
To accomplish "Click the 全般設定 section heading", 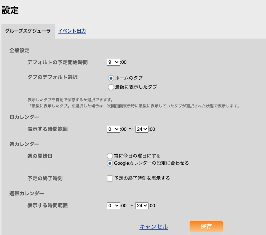I will [19, 50].
